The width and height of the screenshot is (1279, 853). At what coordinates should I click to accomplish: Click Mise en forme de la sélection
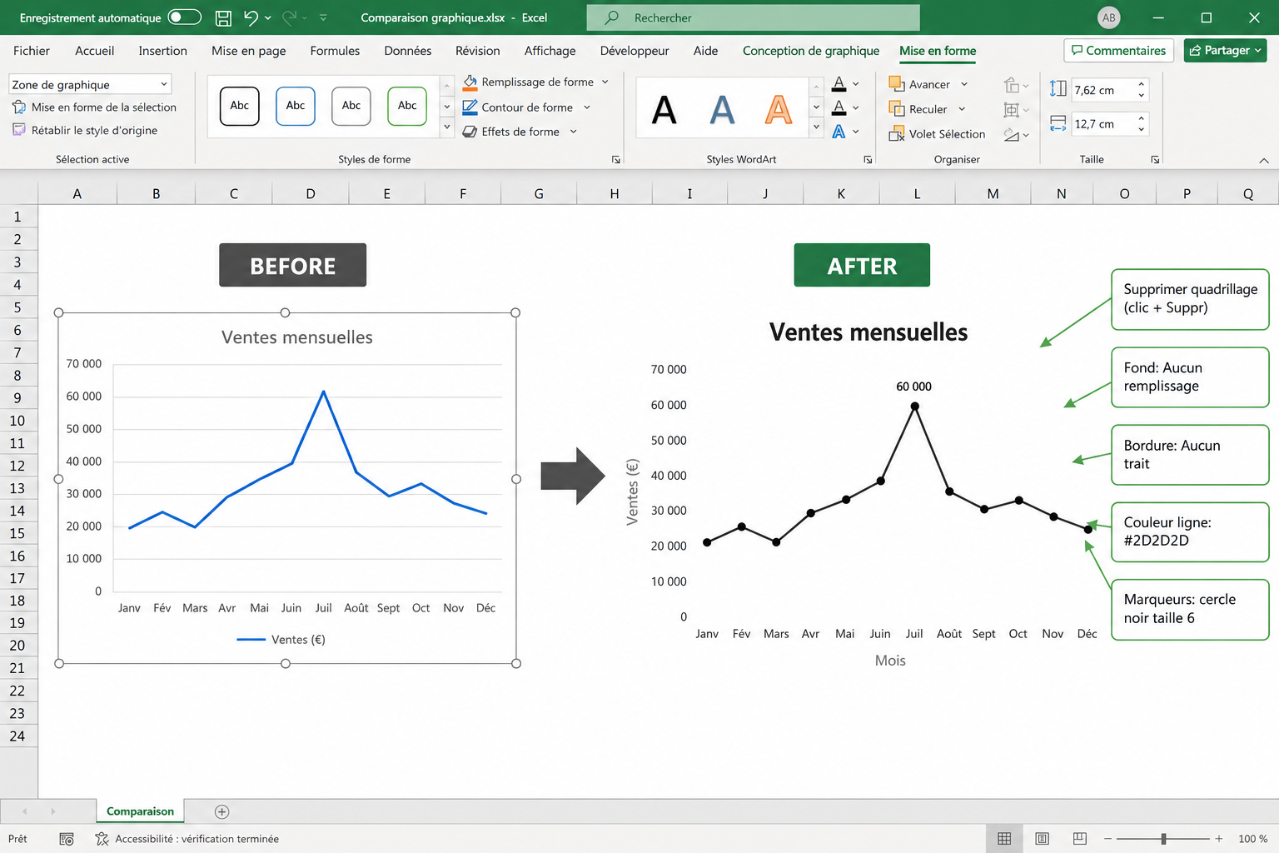pos(94,107)
